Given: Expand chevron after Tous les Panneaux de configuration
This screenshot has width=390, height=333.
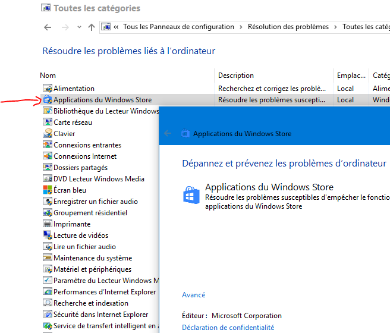Looking at the screenshot, I should [x=241, y=27].
